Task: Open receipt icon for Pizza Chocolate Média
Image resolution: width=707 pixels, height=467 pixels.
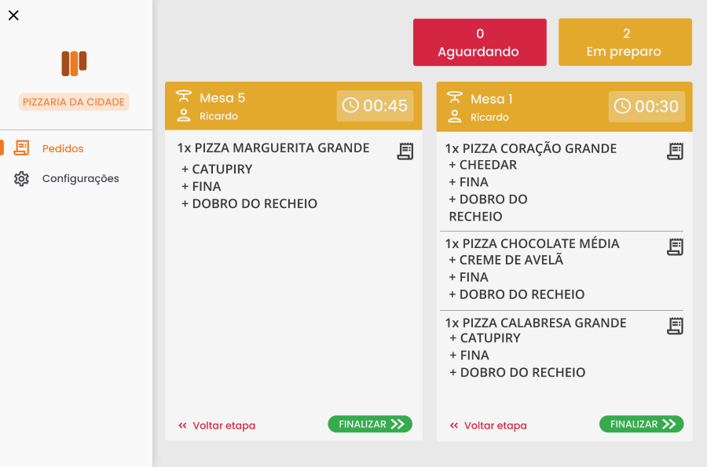Action: click(x=675, y=246)
